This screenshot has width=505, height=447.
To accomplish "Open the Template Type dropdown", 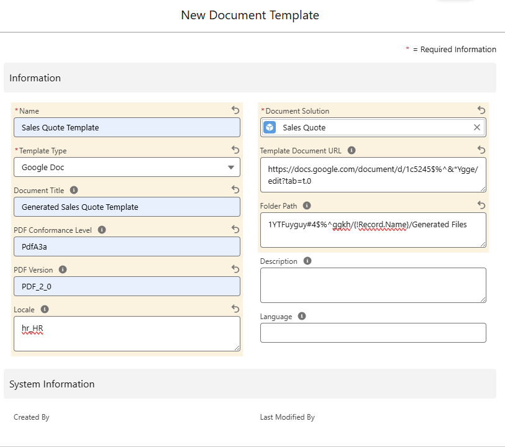I will point(127,167).
